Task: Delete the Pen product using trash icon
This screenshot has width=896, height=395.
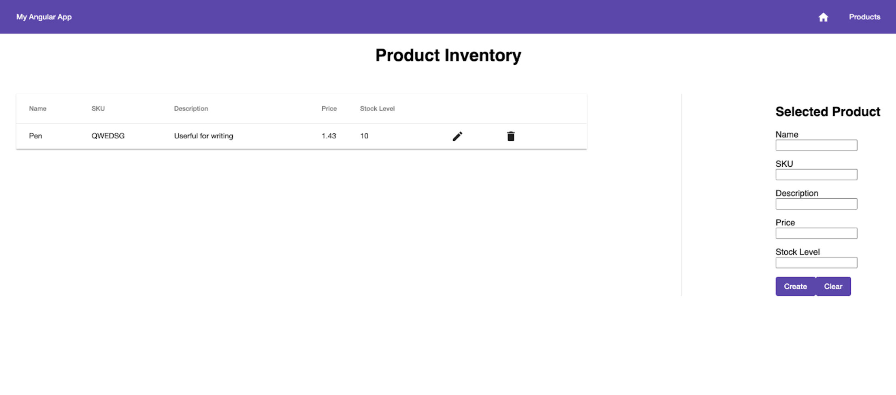Action: point(511,136)
